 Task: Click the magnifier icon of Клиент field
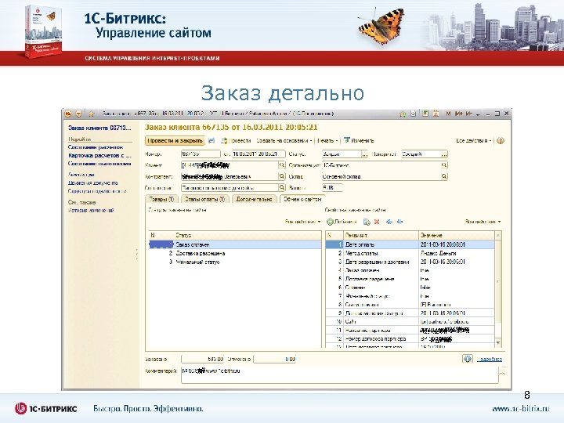(282, 165)
